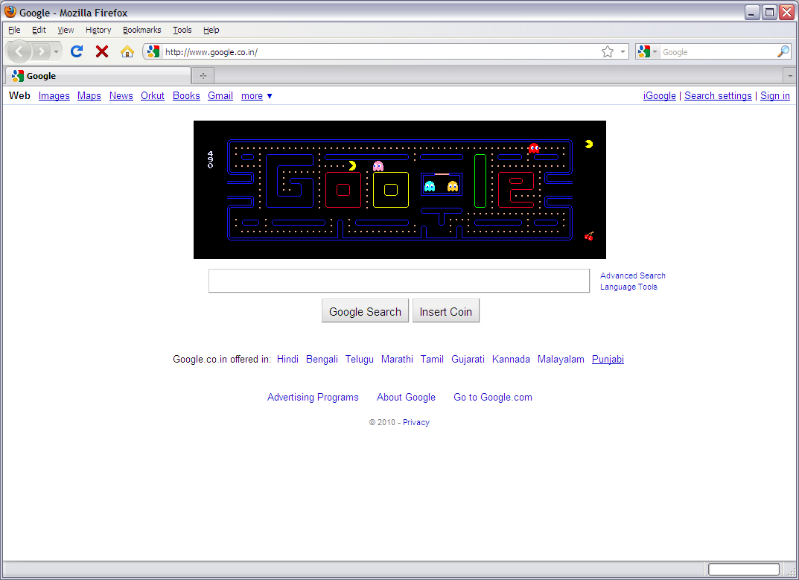This screenshot has height=580, width=799.
Task: Switch Google to Kannada
Action: point(511,360)
